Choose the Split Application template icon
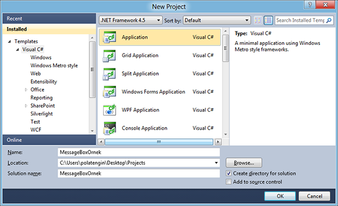Viewport: 338px width, 206px height. pos(109,74)
